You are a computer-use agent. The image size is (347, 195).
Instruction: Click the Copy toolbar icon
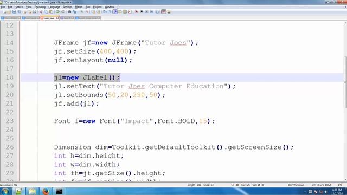click(46, 12)
